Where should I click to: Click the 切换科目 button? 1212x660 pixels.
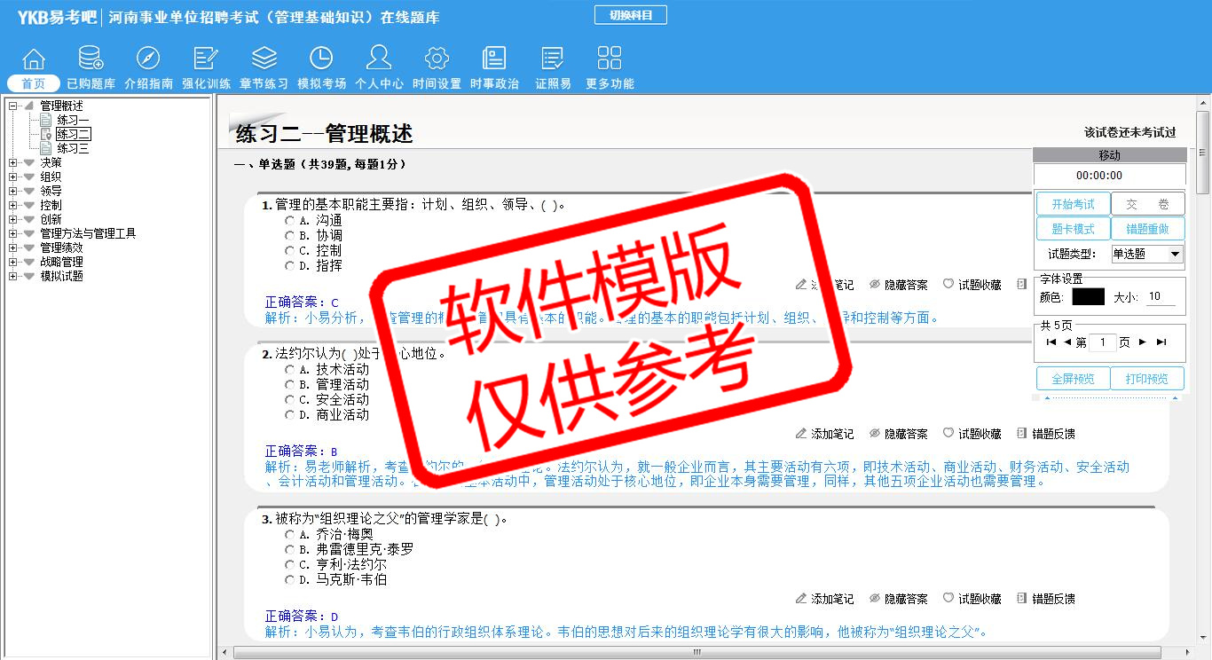pyautogui.click(x=630, y=16)
